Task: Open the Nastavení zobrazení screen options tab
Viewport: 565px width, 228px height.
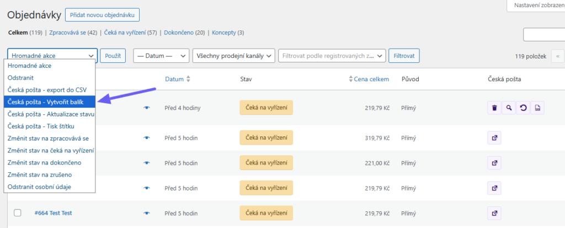Action: click(536, 6)
